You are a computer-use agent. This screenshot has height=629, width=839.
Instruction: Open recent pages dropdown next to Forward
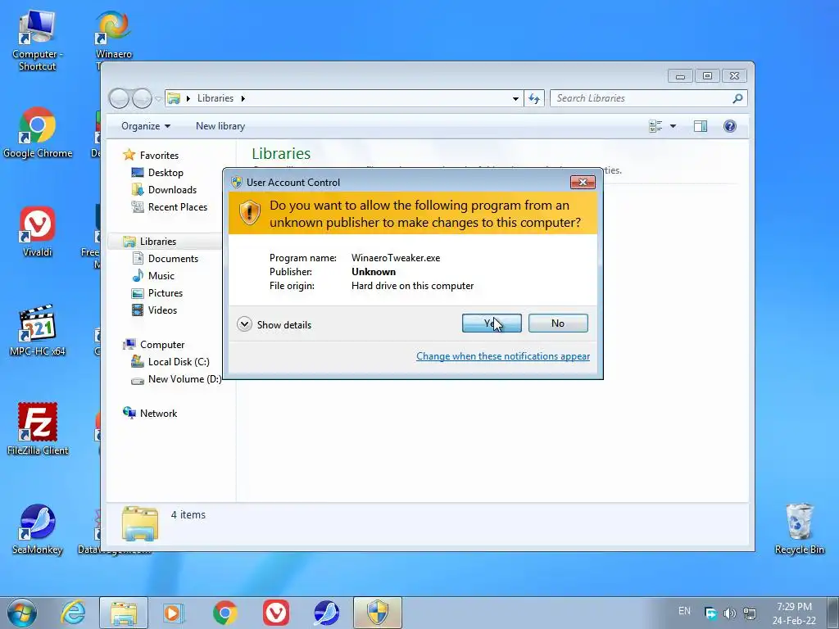point(158,99)
